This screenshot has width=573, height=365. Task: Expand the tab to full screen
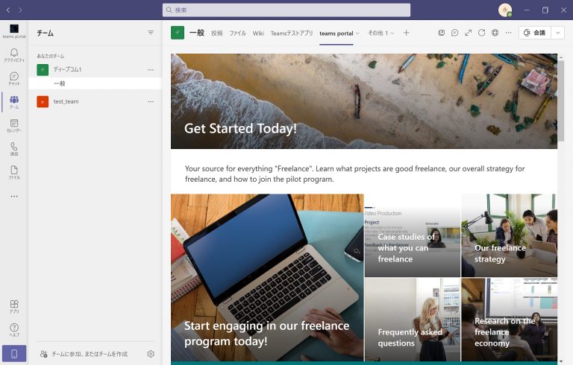469,33
